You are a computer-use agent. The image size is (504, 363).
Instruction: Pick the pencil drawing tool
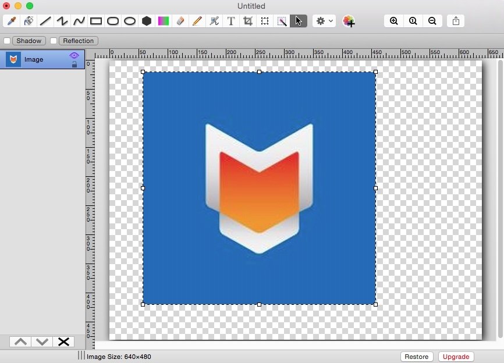197,21
